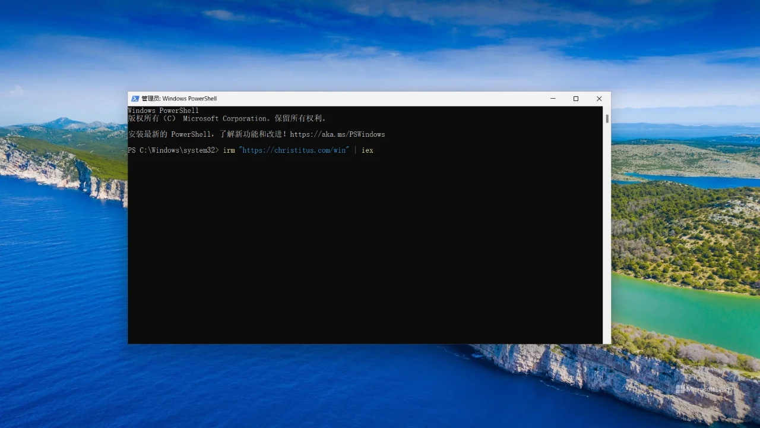Viewport: 760px width, 428px height.
Task: Click the "iex" command word
Action: pyautogui.click(x=368, y=150)
